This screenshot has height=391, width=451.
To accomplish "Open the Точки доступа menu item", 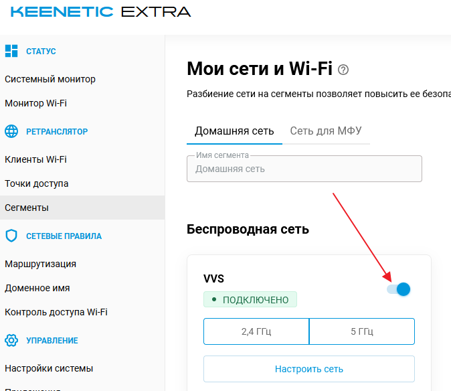I will click(x=37, y=183).
